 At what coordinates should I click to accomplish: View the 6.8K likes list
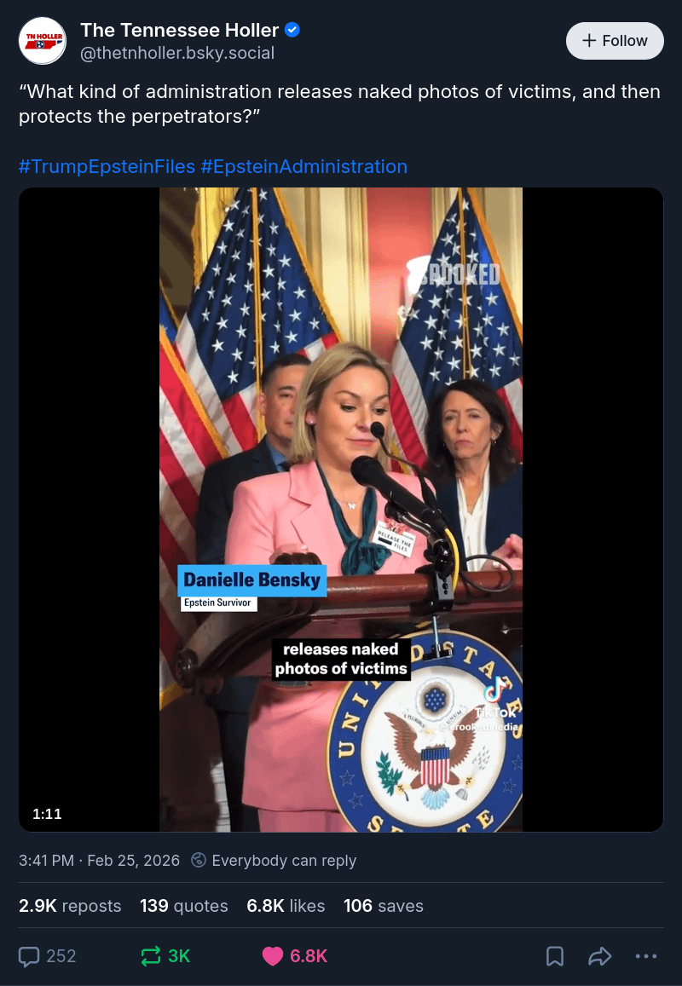tap(286, 906)
